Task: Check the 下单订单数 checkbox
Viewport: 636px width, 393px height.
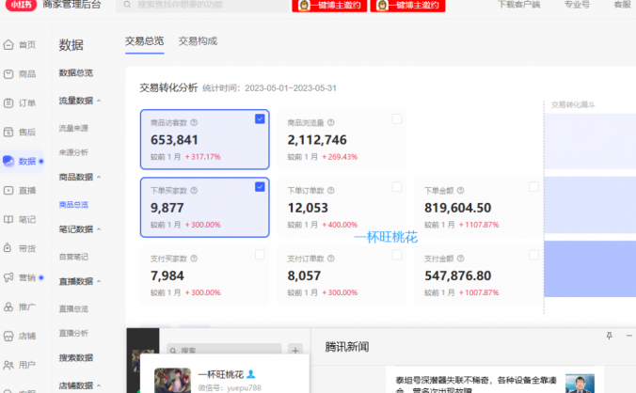Action: coord(397,187)
